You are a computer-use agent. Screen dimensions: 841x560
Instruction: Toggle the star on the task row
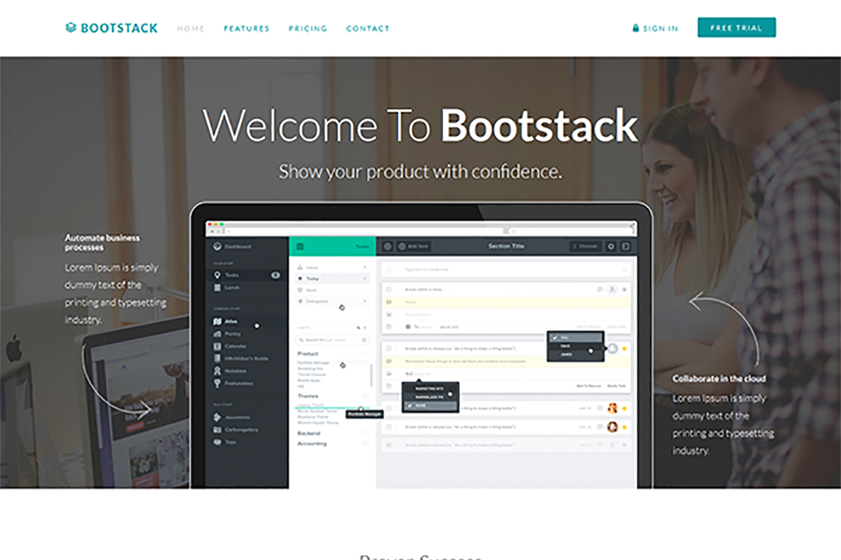click(x=625, y=289)
